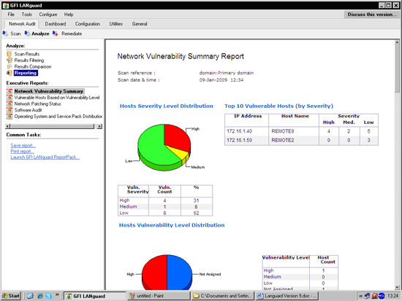Expand the quick launch overflow chevron
402x301 pixels.
coord(57,295)
